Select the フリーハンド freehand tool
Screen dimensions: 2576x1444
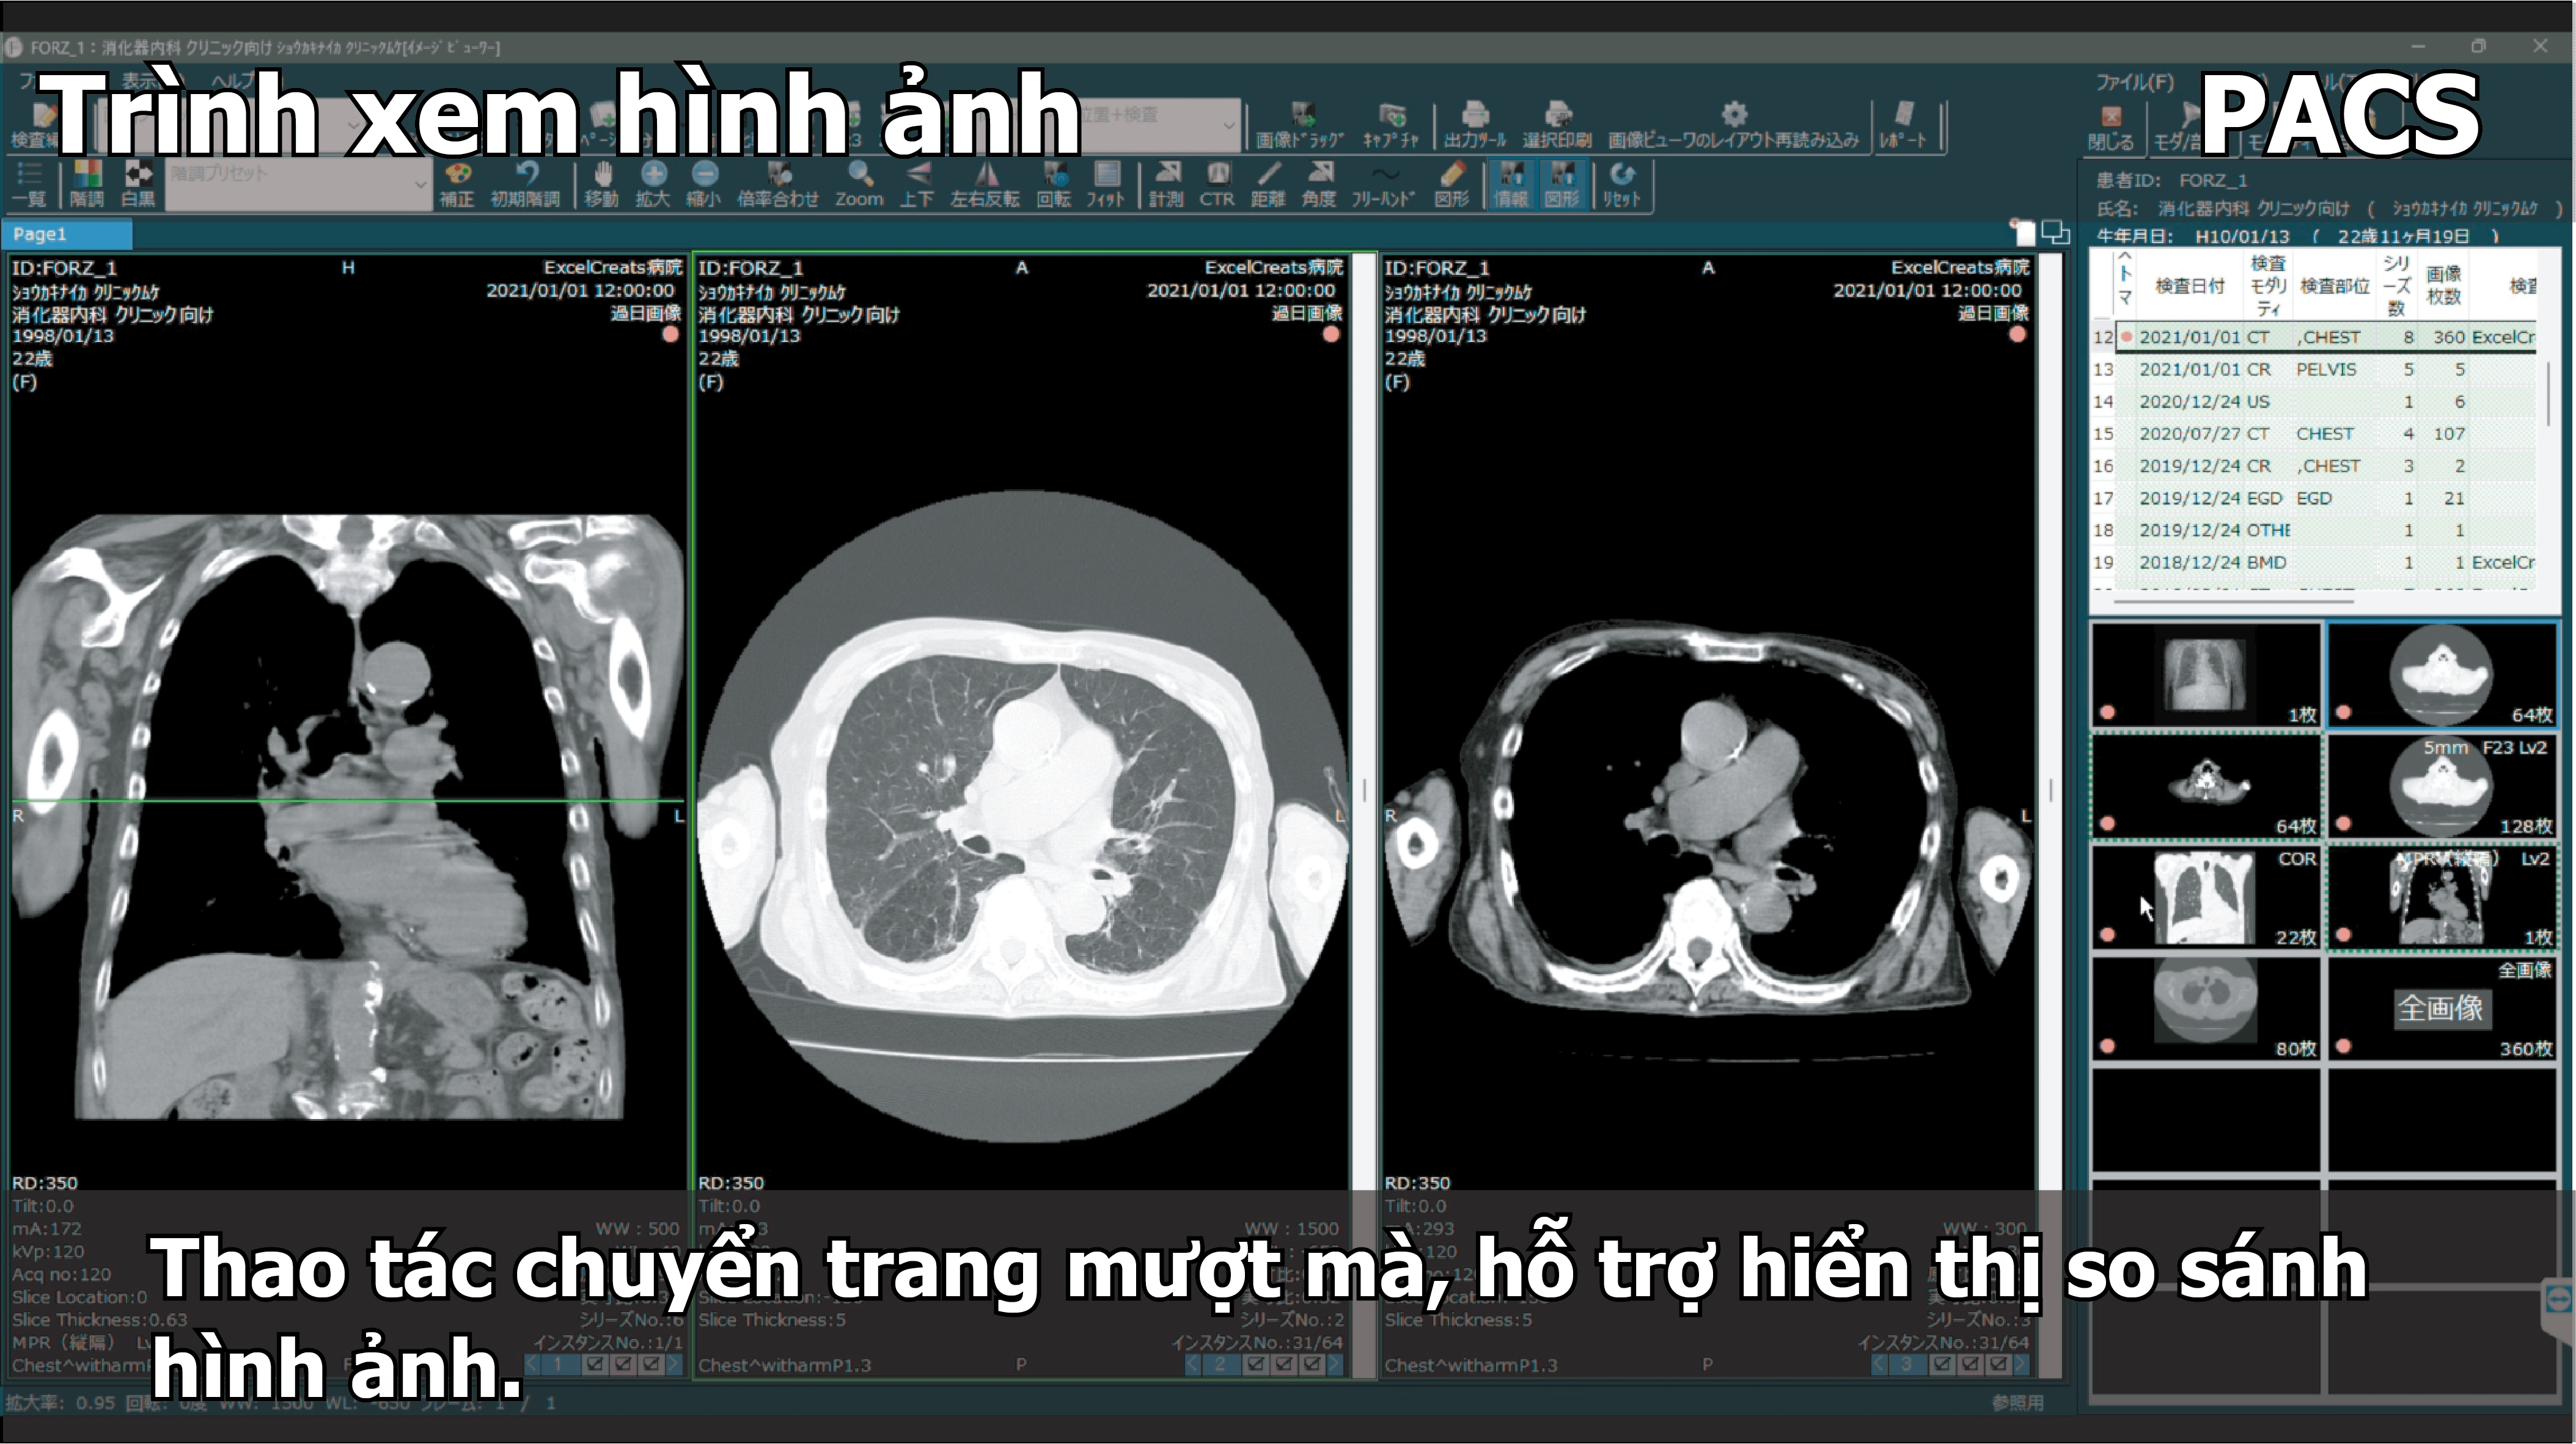coord(1384,184)
